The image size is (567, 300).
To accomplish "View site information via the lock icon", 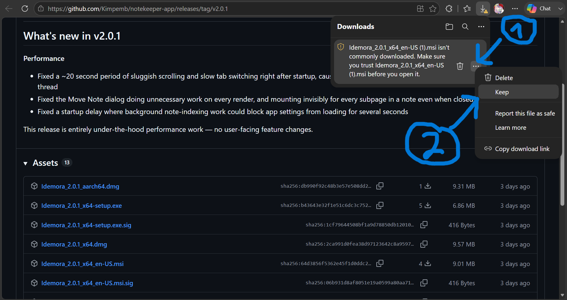I will tap(41, 9).
